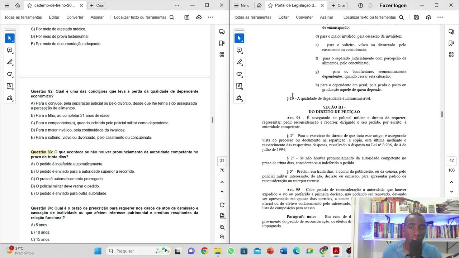This screenshot has height=258, width=459.
Task: Click the save icon in right window toolbar
Action: tap(416, 17)
